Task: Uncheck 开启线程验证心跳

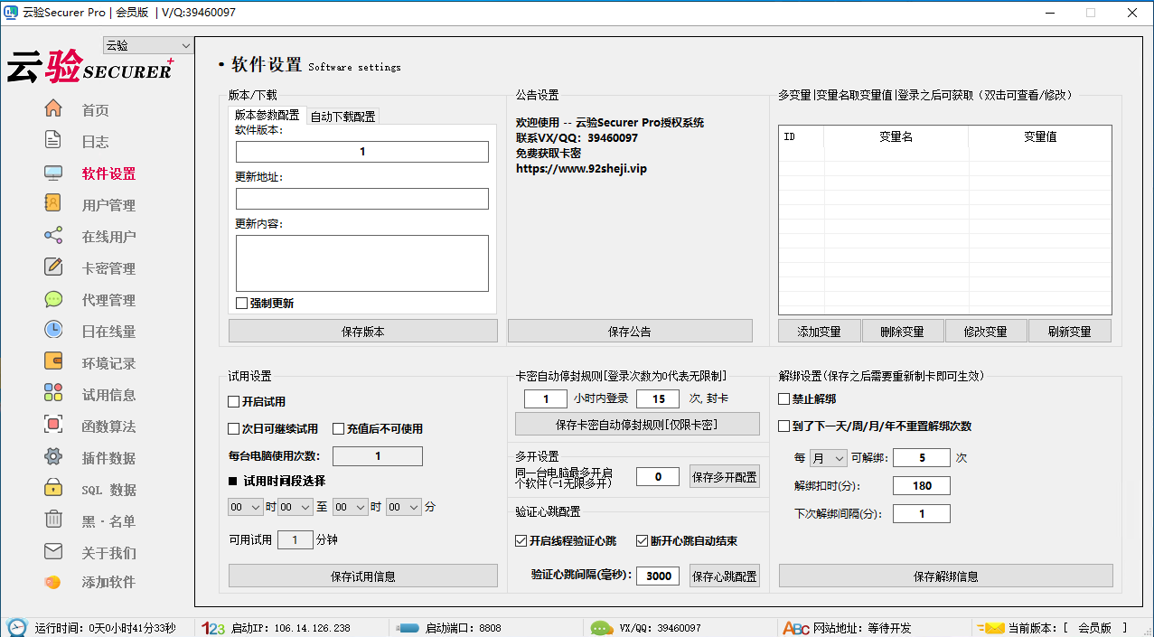Action: [x=521, y=541]
